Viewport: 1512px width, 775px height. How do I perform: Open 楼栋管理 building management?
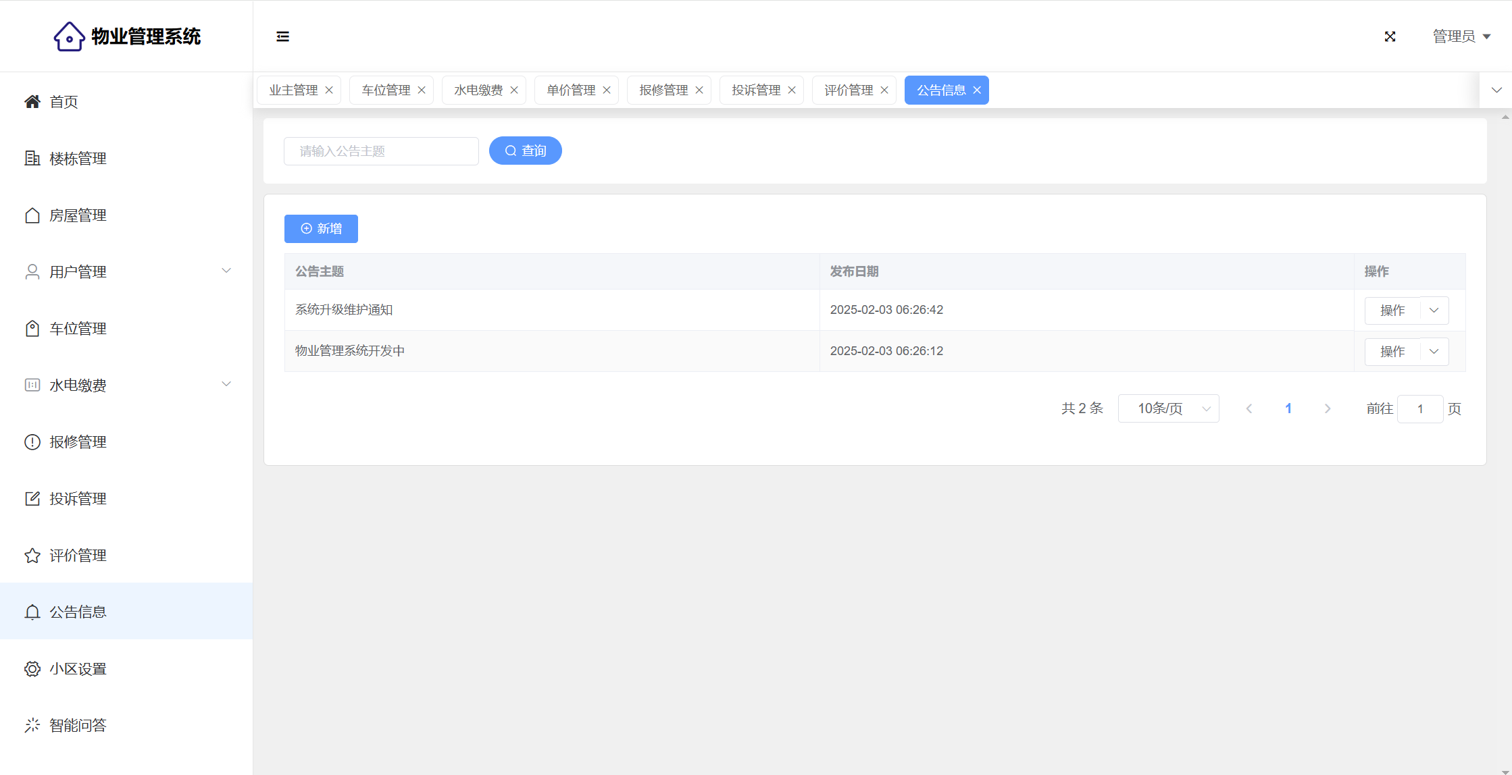78,159
